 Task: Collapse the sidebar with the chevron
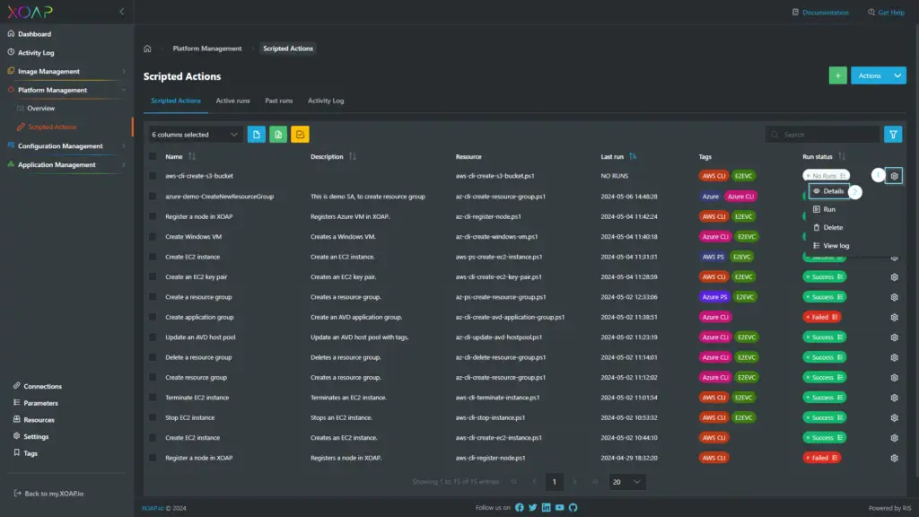122,11
